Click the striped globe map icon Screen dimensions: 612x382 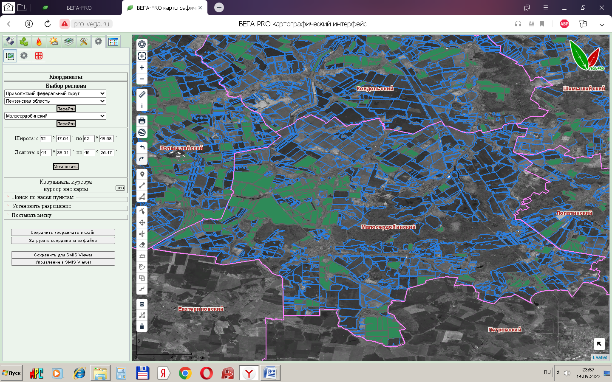[x=142, y=132]
